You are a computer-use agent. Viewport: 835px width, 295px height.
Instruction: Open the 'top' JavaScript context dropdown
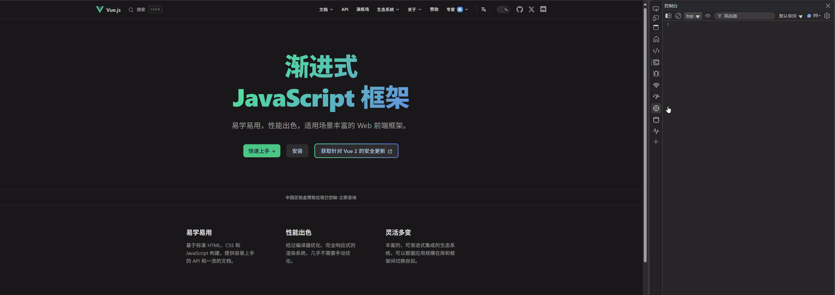tap(693, 16)
